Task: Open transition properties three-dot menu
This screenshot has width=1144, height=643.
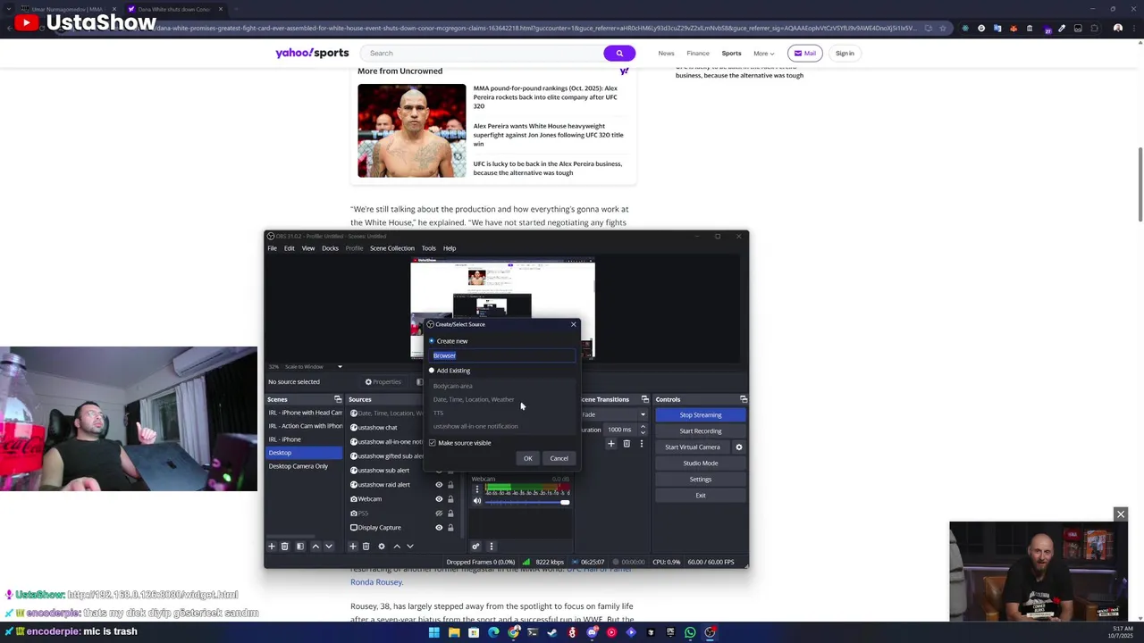Action: coord(641,443)
